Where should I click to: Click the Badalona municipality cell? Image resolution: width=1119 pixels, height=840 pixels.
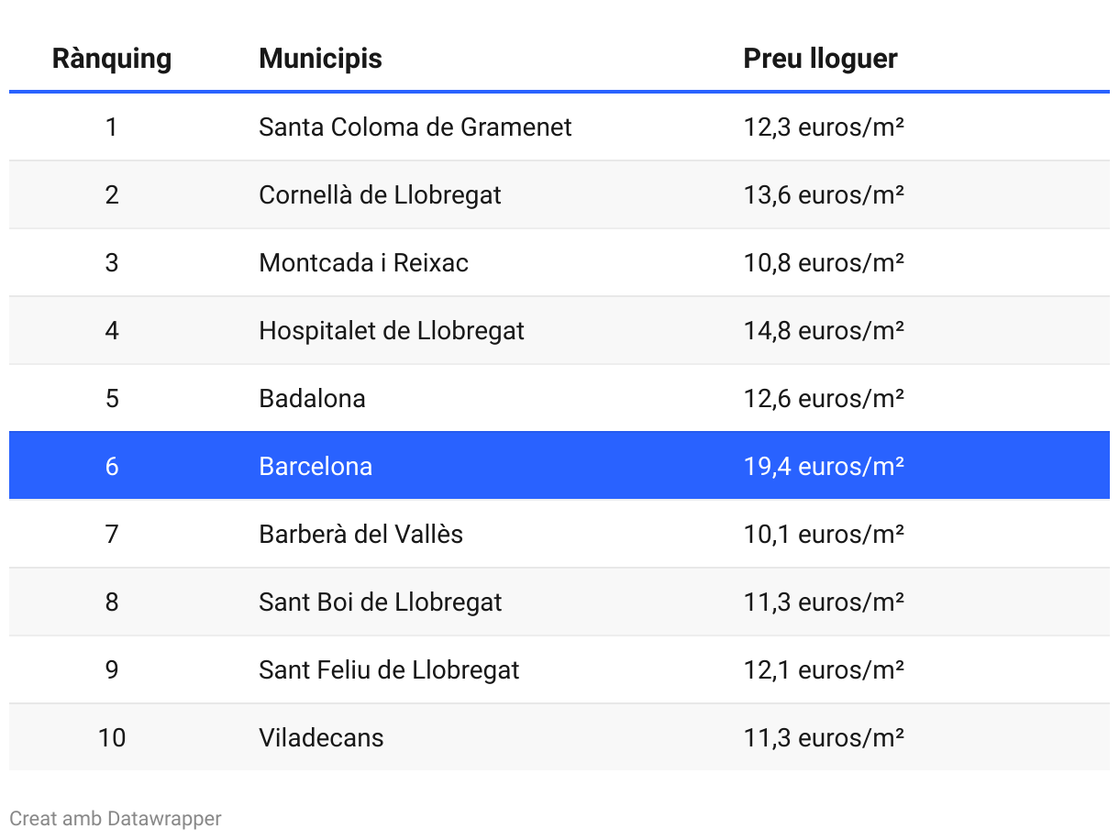313,398
